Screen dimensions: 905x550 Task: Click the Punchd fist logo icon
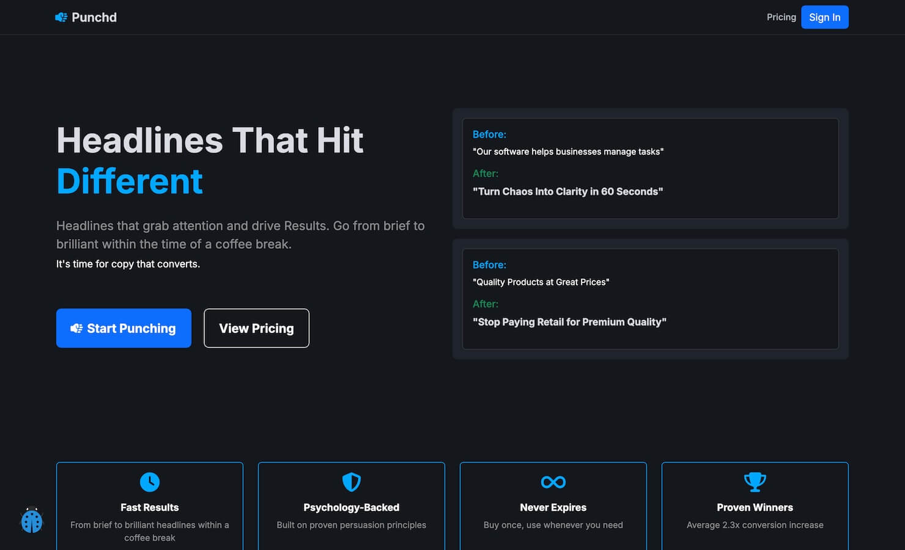61,17
